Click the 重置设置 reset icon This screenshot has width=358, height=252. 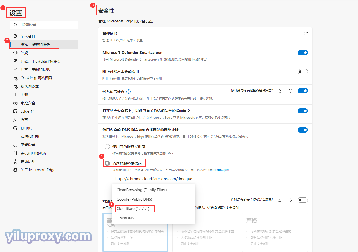click(x=15, y=145)
